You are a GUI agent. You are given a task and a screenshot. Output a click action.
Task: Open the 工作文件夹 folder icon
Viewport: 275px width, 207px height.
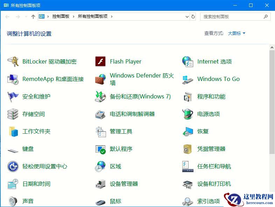(x=13, y=131)
